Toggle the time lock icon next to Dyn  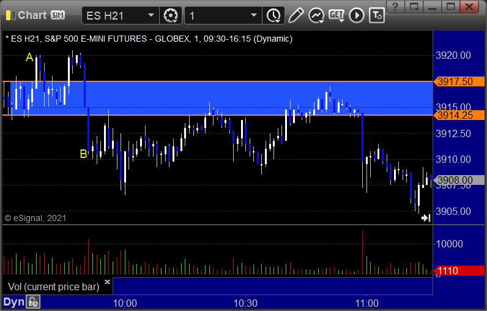[33, 302]
